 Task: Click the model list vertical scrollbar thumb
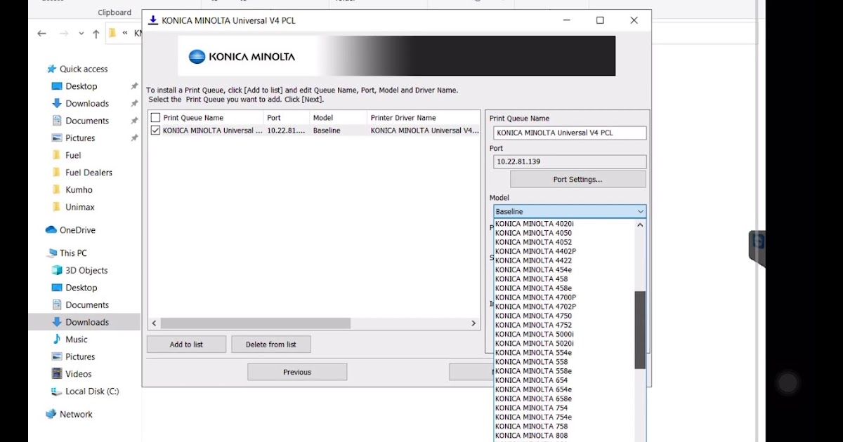[x=640, y=330]
